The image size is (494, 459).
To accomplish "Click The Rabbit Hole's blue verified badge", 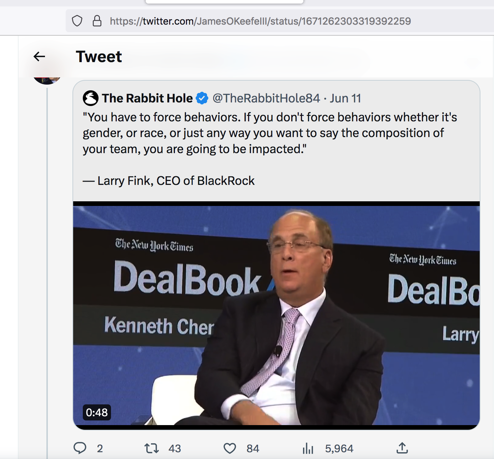I will [202, 98].
